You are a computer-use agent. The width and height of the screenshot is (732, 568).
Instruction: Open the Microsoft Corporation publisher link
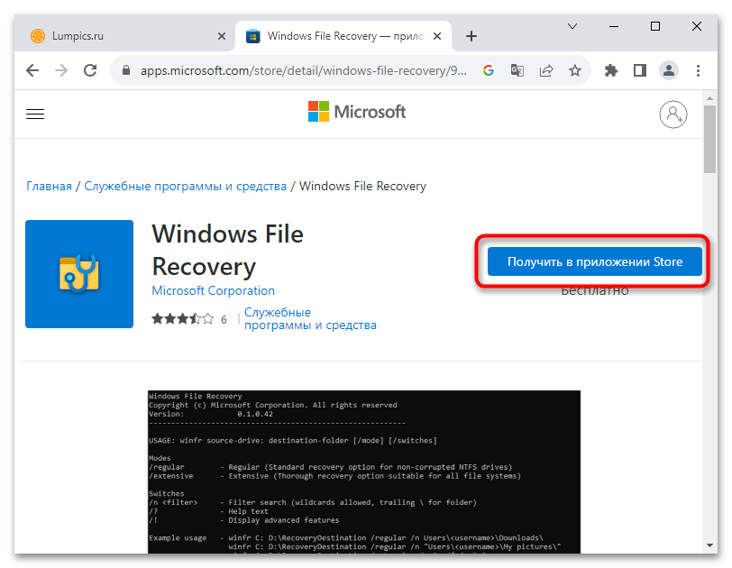click(x=213, y=290)
